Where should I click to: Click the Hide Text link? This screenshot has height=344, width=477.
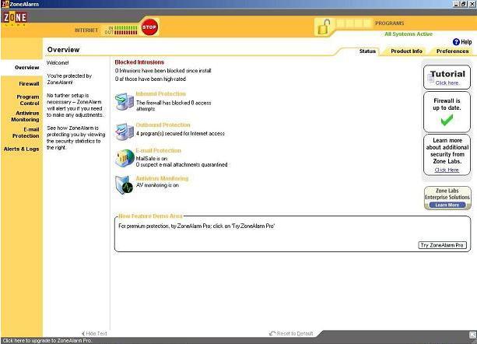[96, 334]
